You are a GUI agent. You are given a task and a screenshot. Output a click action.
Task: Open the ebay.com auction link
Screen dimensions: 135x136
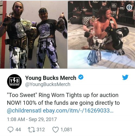coord(78,111)
